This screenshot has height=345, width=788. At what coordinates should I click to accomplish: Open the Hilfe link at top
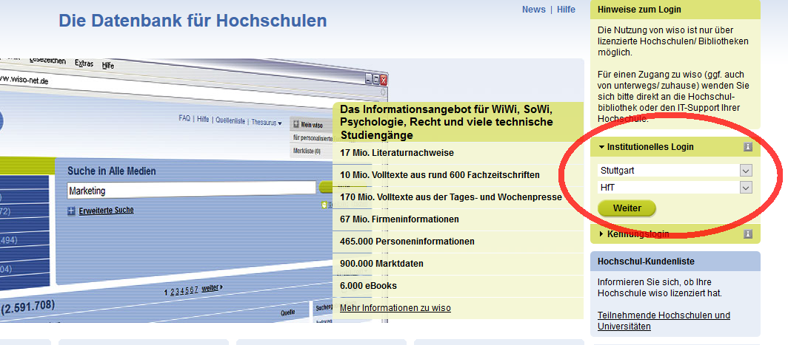pos(566,10)
